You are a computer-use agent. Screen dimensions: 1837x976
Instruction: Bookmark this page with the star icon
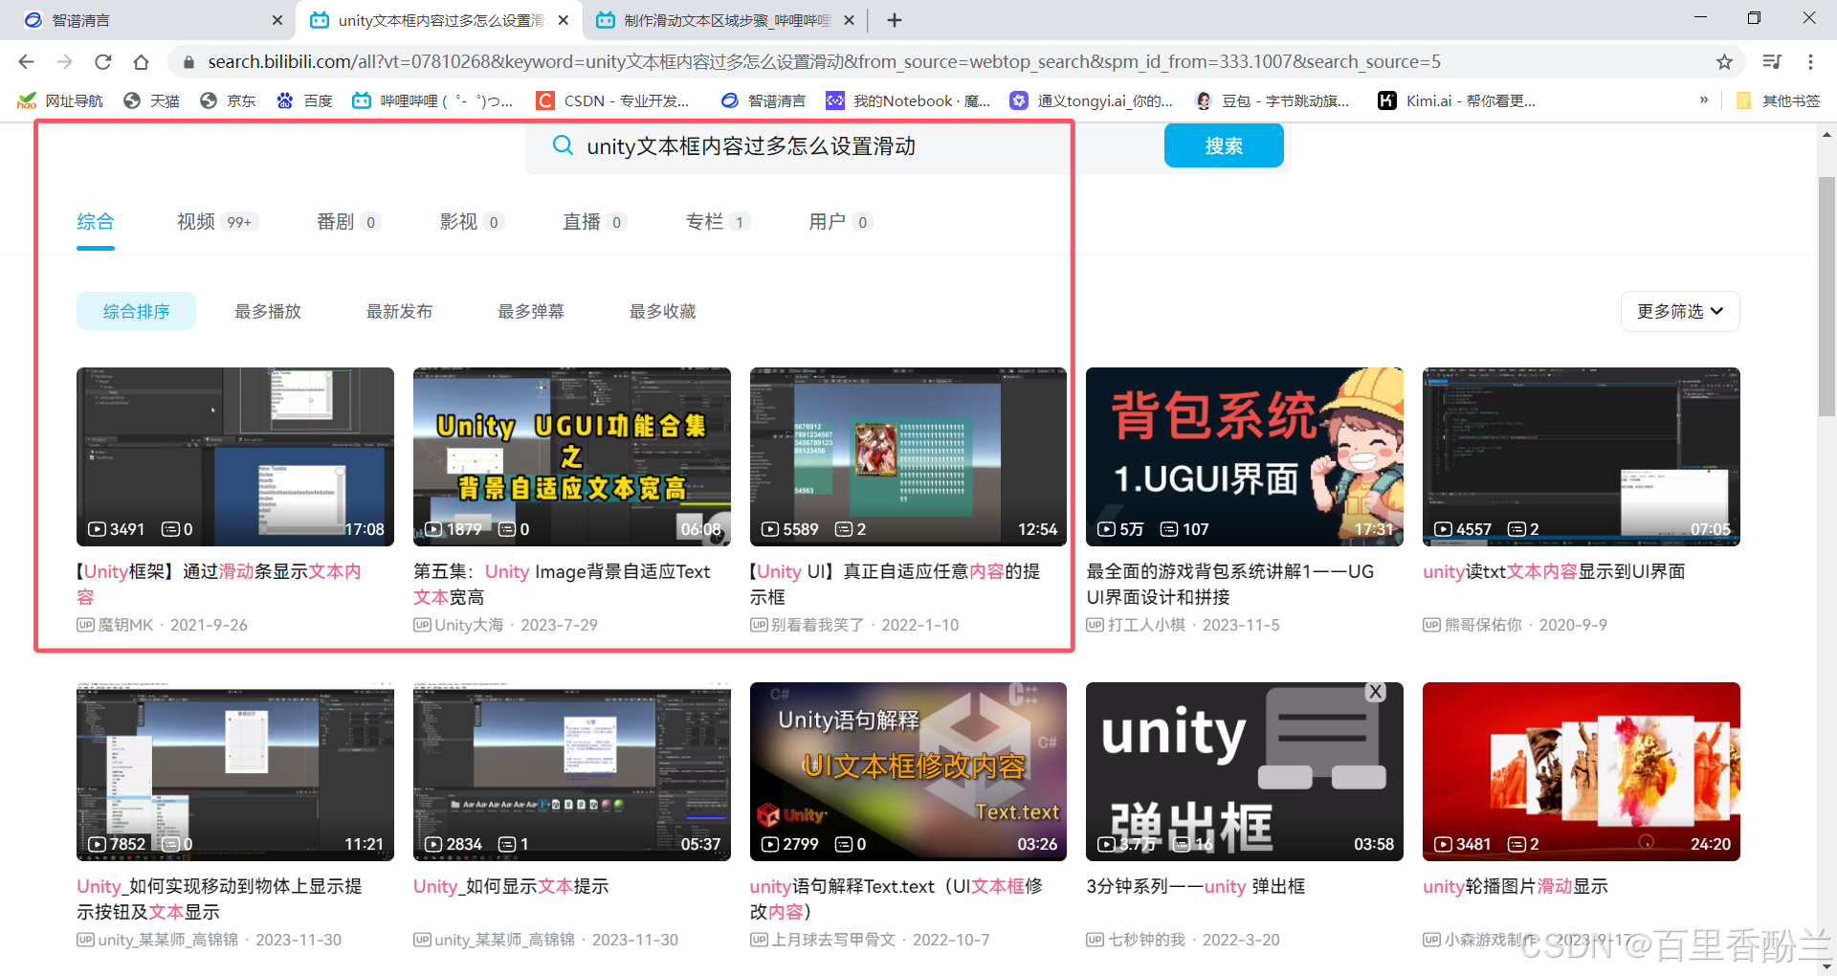point(1724,62)
